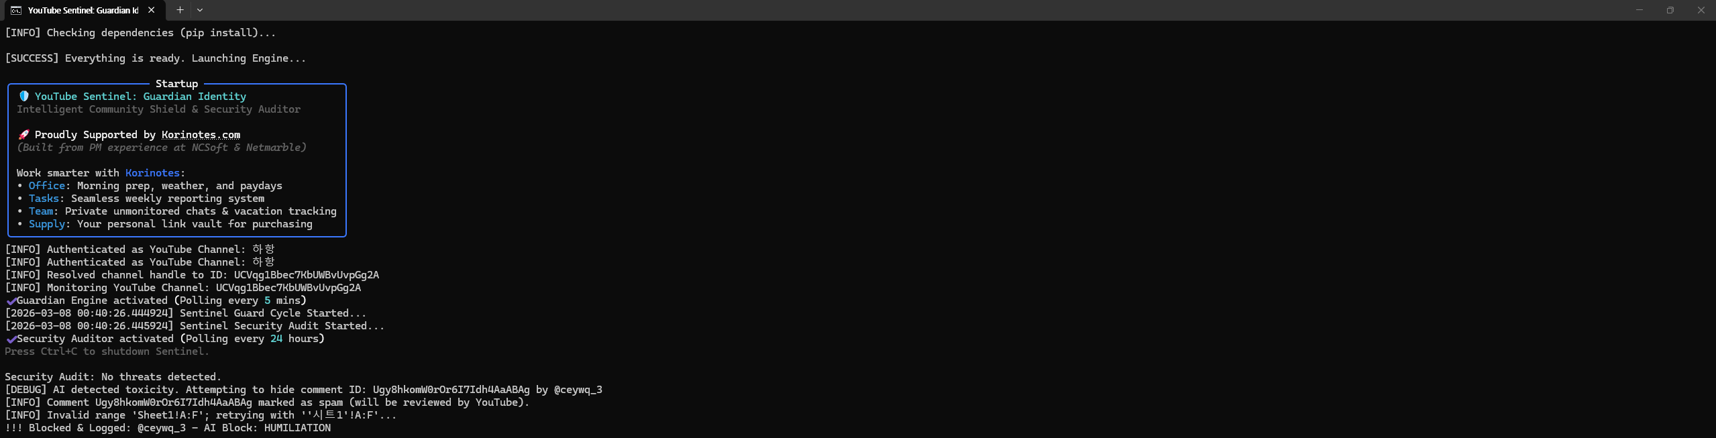Click the Startup panel title
The height and width of the screenshot is (438, 1716).
tap(176, 84)
